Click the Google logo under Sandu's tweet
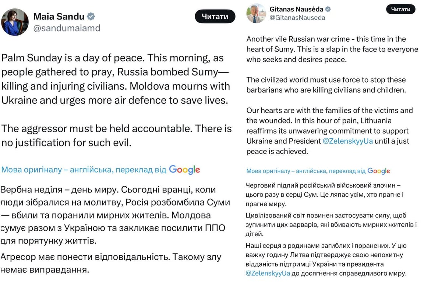This screenshot has height=282, width=424. tap(184, 170)
